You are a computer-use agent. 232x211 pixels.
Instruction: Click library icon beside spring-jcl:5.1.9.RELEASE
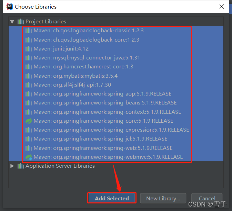29,139
